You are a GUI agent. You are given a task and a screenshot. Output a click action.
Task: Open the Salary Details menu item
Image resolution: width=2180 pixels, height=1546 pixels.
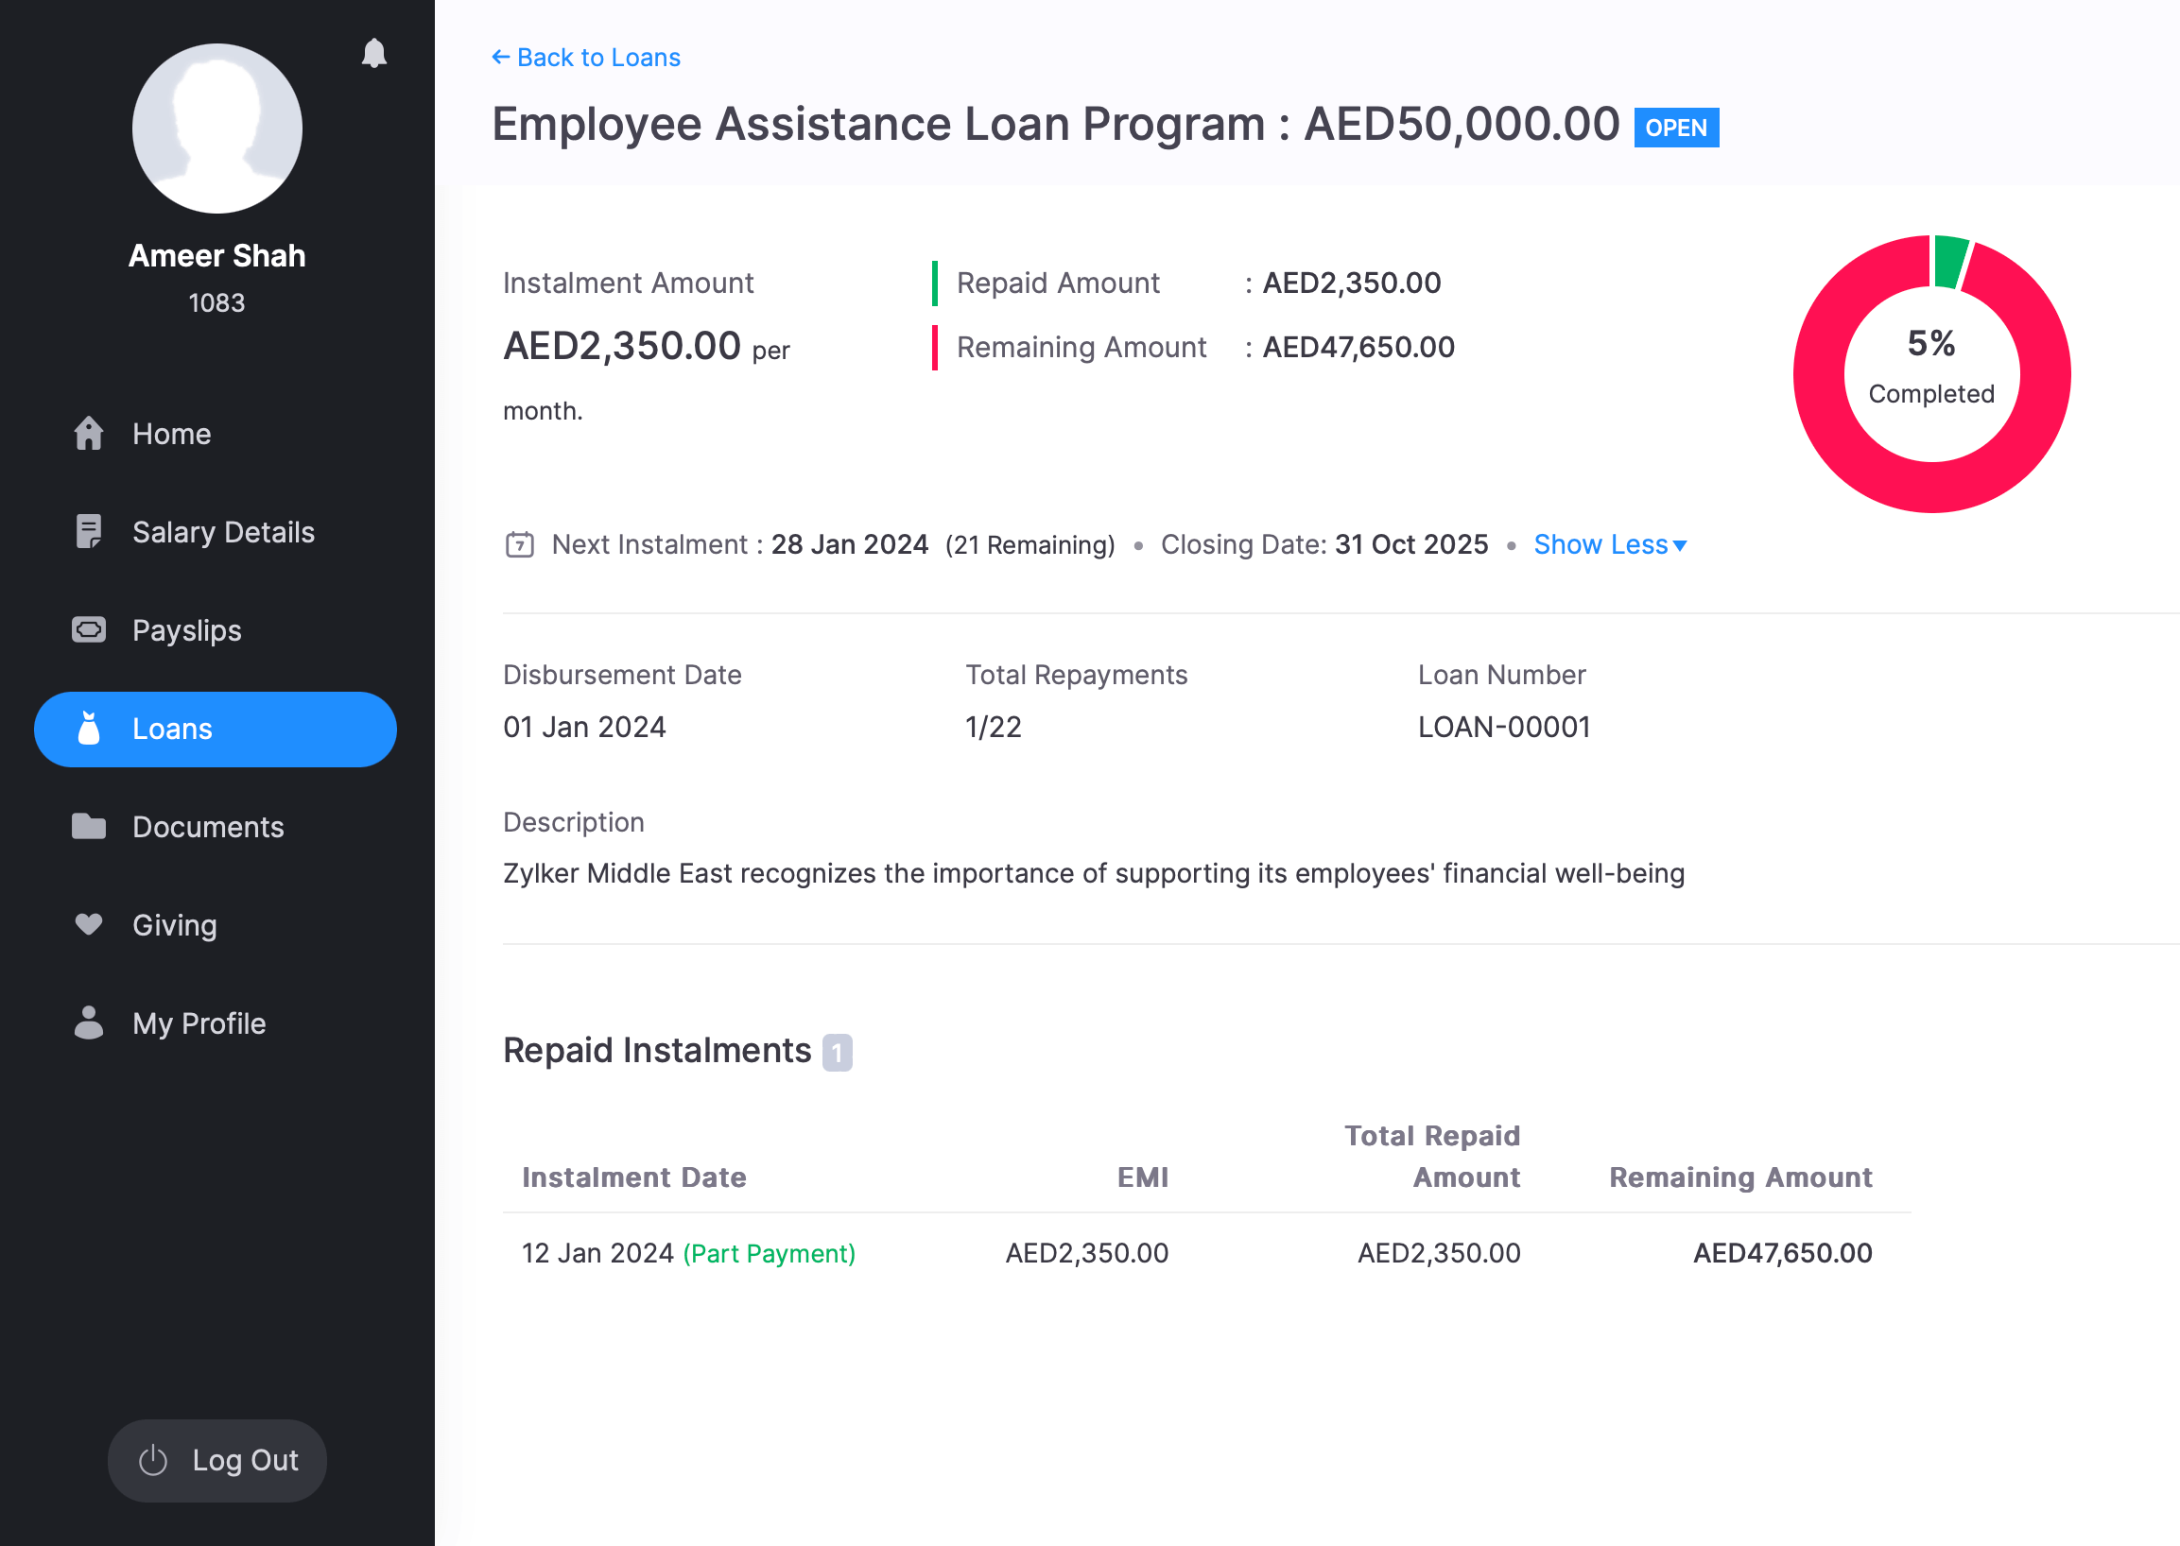223,532
